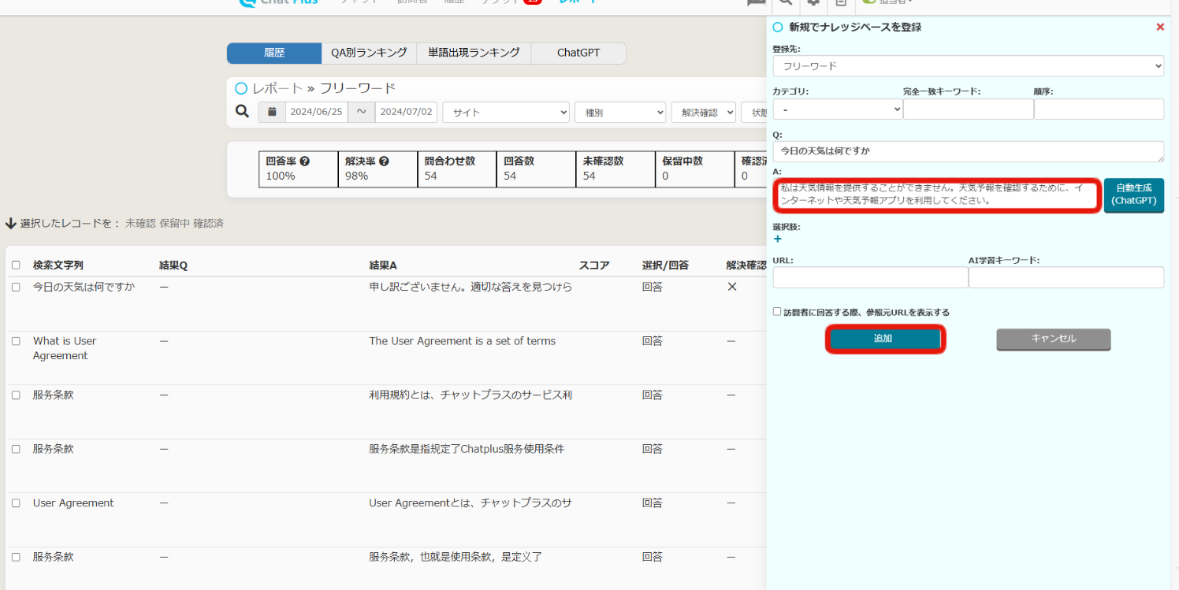
Task: Click the help icon next to 回答率
Action: pyautogui.click(x=304, y=161)
